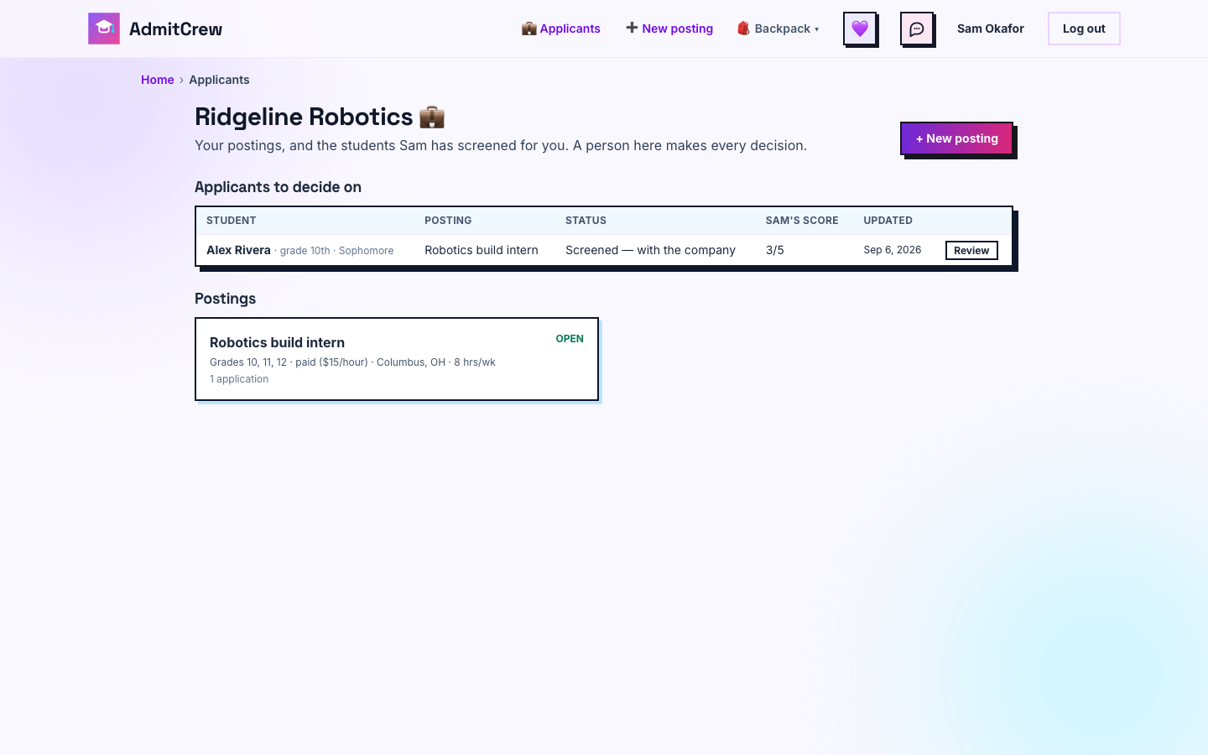Open the Applicants nav item
The height and width of the screenshot is (755, 1208).
click(561, 29)
